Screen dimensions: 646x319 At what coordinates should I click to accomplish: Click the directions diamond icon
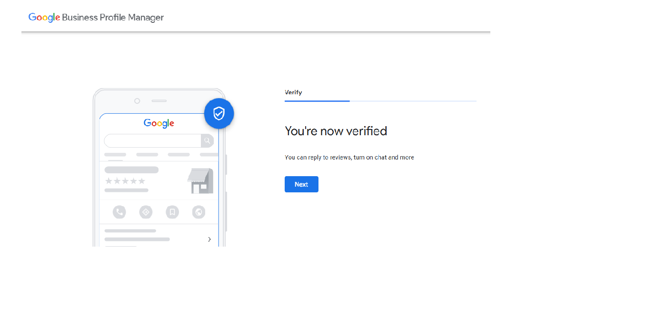146,212
